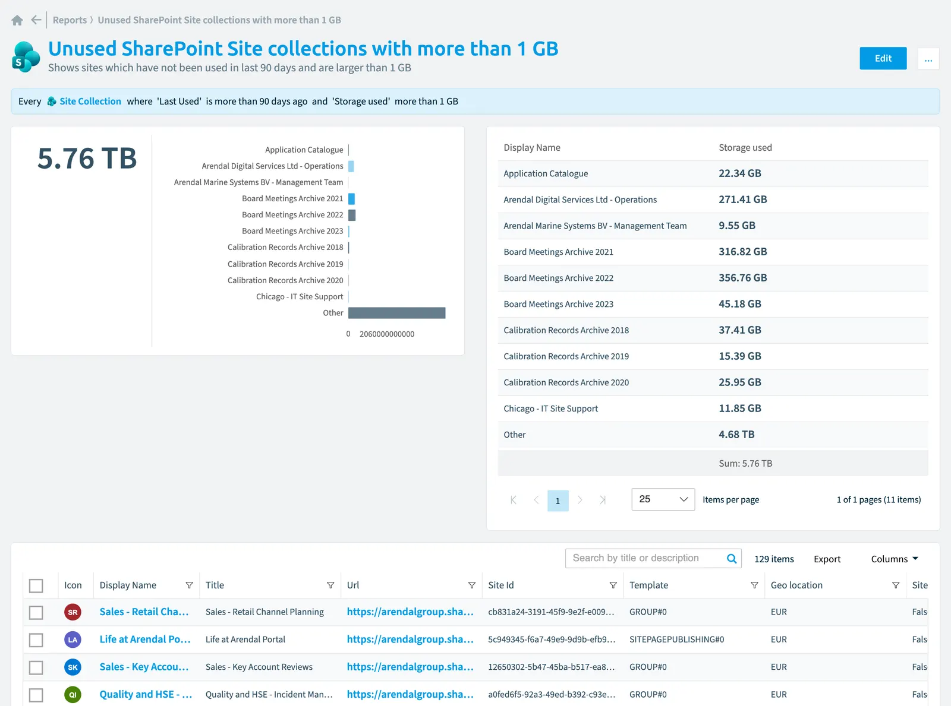Go to next page arrow
Screen dimensions: 951x706
(580, 500)
